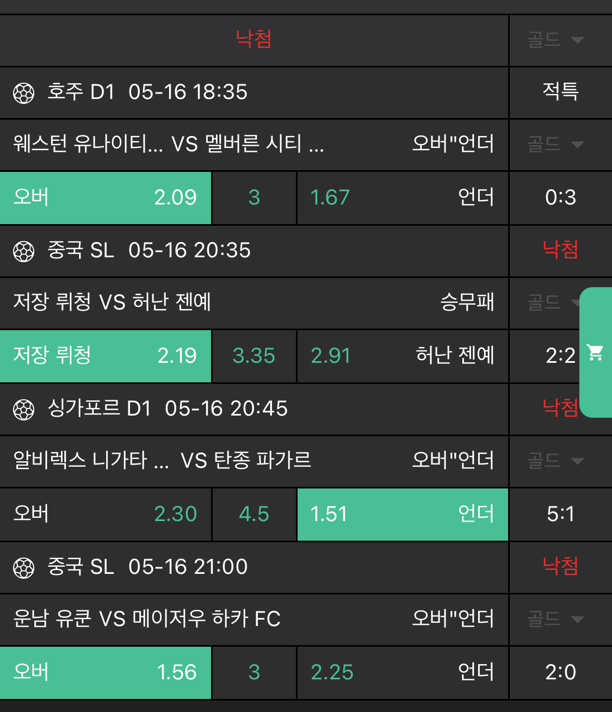This screenshot has width=612, height=712.
Task: Open the shopping cart side tab
Action: (596, 352)
